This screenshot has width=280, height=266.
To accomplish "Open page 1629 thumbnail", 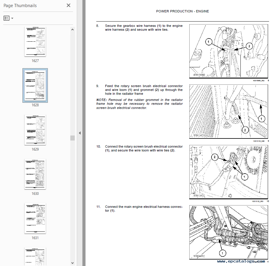I will [35, 130].
